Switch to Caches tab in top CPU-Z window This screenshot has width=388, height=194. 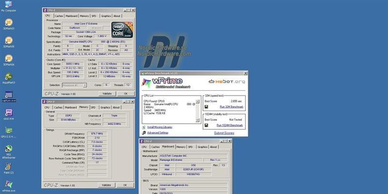tap(59, 16)
